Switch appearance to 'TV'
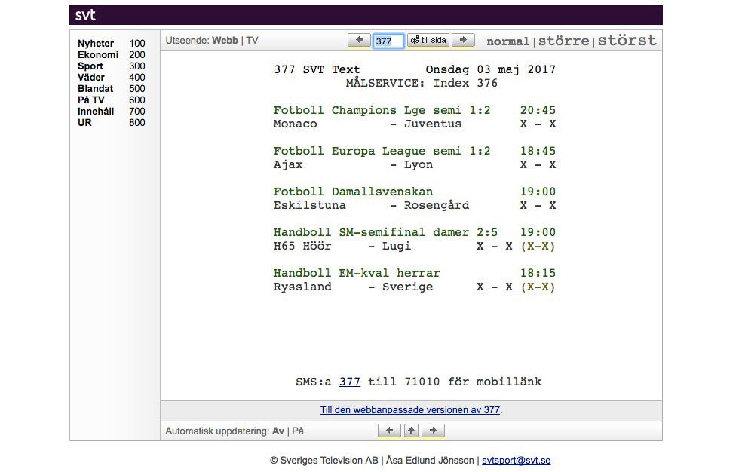Screen dimensions: 739x472 [x=252, y=41]
